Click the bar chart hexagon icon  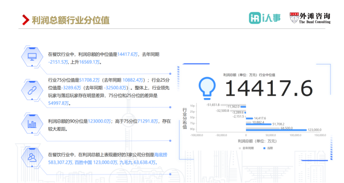click(x=32, y=124)
